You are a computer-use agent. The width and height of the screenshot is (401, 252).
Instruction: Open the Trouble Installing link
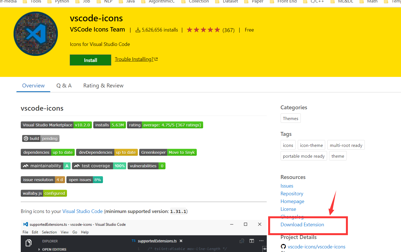(x=136, y=59)
